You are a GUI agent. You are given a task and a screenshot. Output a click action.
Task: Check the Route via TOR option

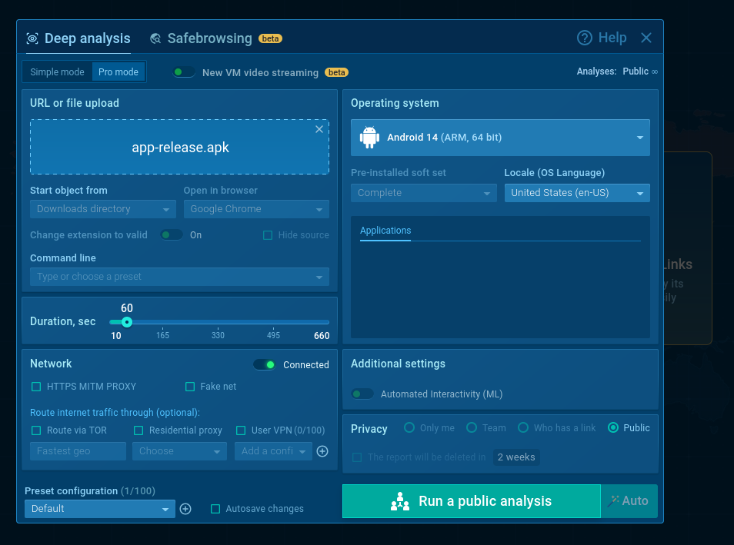tap(36, 430)
